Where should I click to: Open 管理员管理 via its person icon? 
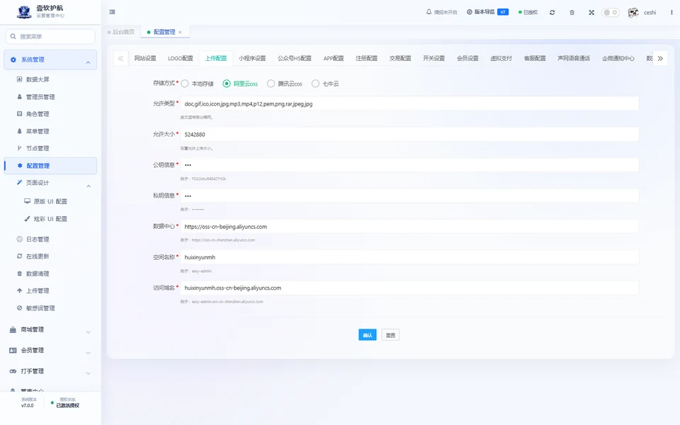[19, 97]
